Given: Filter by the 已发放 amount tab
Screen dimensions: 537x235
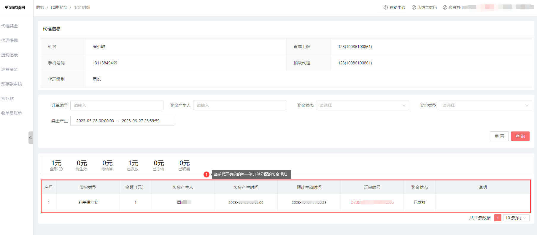Looking at the screenshot, I should [133, 165].
